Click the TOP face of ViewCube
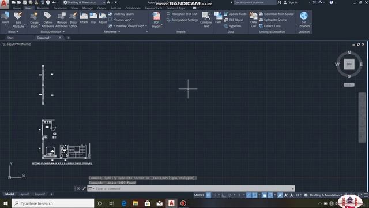This screenshot has height=208, width=369. tap(349, 64)
